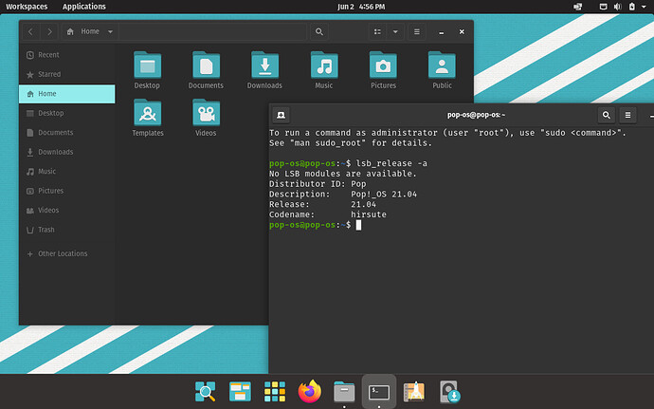Go forward in Files navigation
Screen dimensions: 654x409
point(49,31)
